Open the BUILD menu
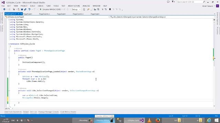220x123 pixels. (33, 6)
